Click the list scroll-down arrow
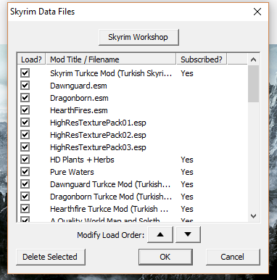 click(x=253, y=216)
